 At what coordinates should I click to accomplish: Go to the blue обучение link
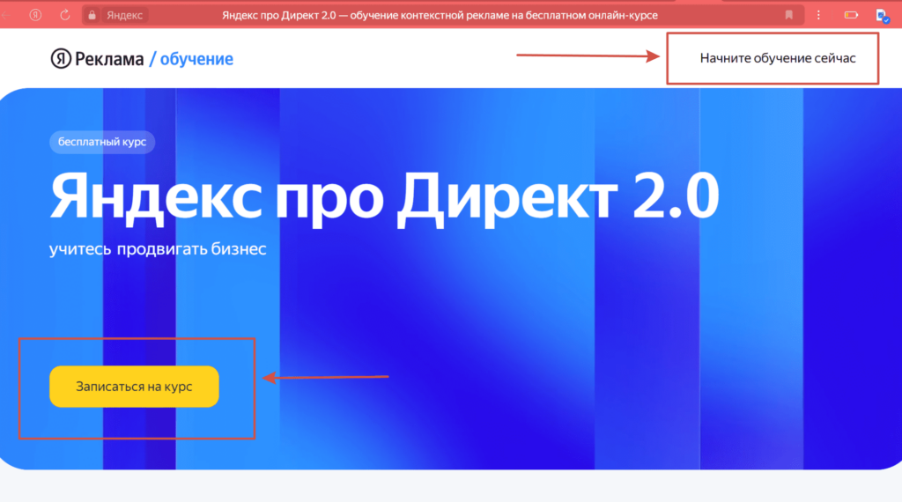click(x=196, y=59)
